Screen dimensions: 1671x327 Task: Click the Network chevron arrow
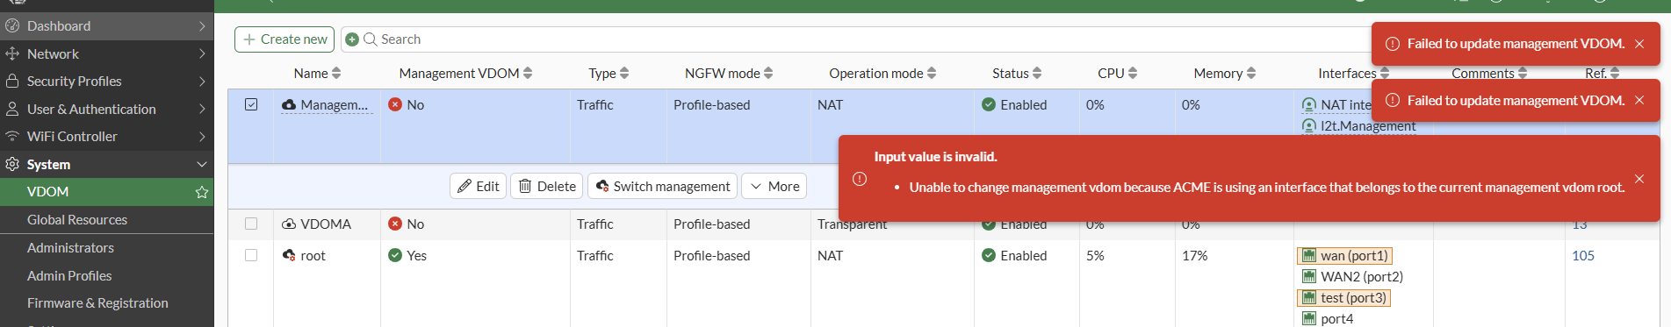(202, 53)
